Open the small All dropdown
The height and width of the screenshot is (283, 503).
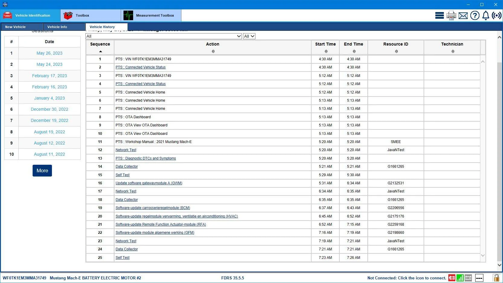pos(249,36)
